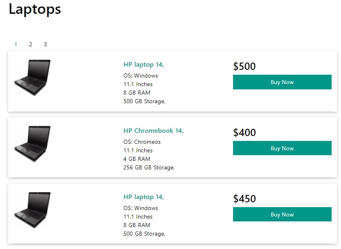
Task: Navigate to pagination page 3
Action: (x=45, y=44)
